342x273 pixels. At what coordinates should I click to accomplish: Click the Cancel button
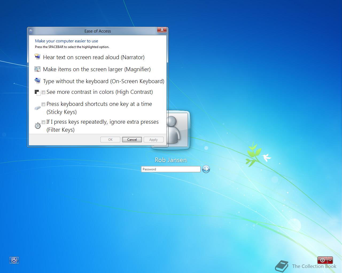[132, 140]
